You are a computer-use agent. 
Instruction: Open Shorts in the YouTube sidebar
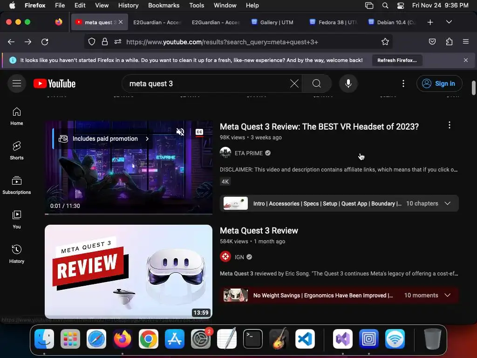click(x=17, y=151)
